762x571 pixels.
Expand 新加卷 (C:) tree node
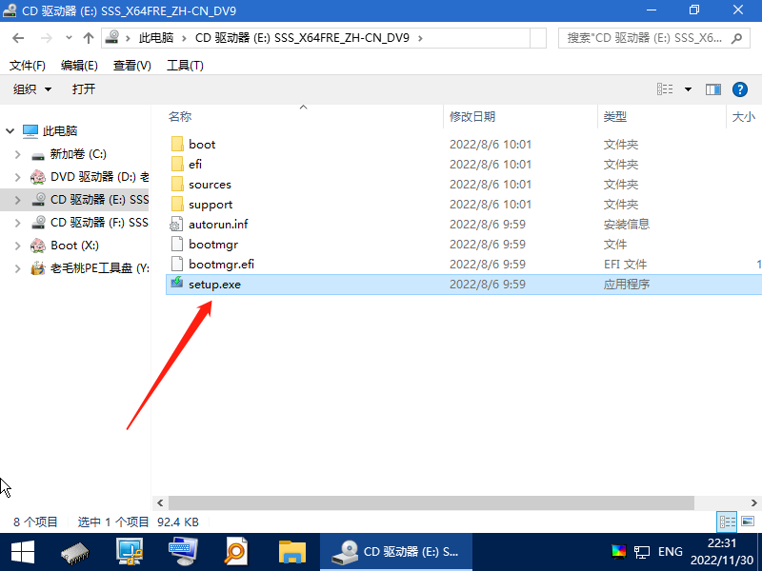point(18,154)
